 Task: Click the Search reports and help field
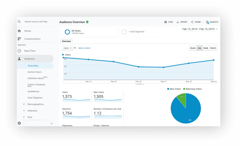pos(36,22)
